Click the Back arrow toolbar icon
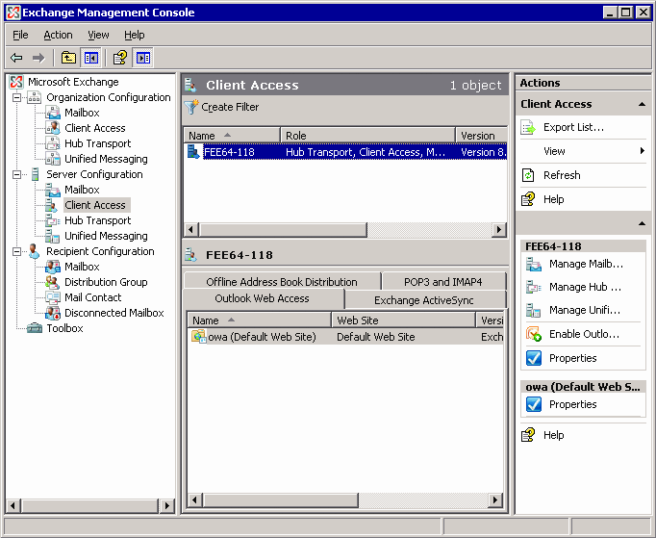656x538 pixels. tap(16, 58)
